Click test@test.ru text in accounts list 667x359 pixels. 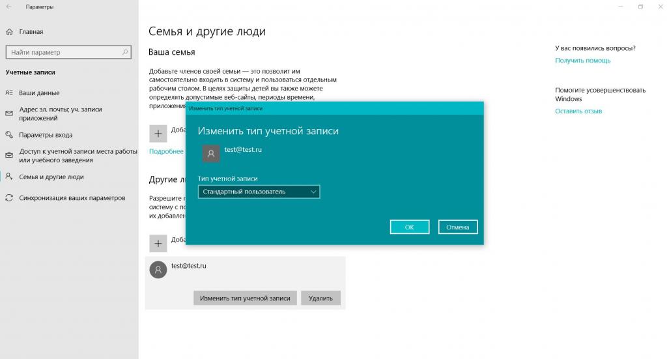point(188,266)
